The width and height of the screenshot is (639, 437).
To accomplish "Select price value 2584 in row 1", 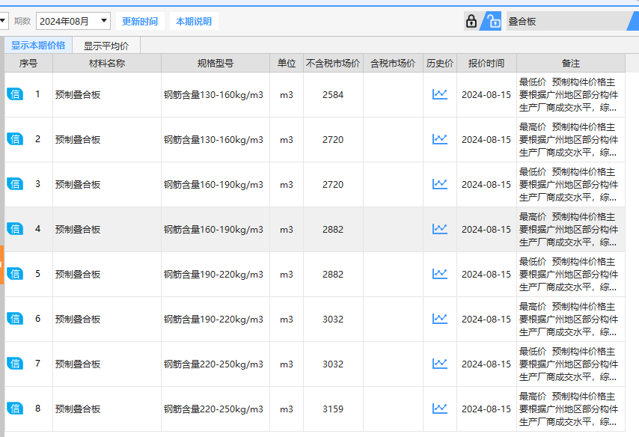I will [x=333, y=94].
